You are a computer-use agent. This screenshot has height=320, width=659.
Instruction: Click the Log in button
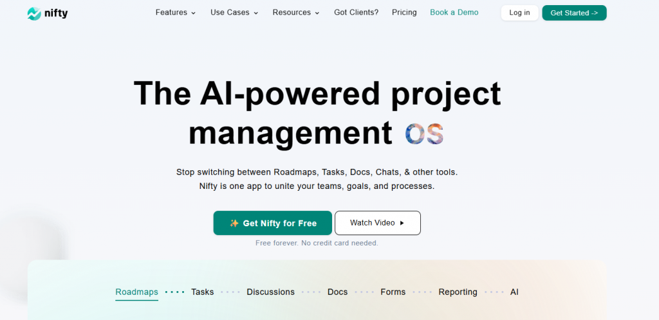pyautogui.click(x=519, y=13)
